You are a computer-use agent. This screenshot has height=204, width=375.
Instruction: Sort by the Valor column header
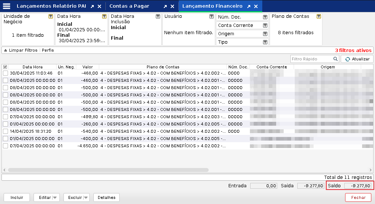[x=87, y=67]
